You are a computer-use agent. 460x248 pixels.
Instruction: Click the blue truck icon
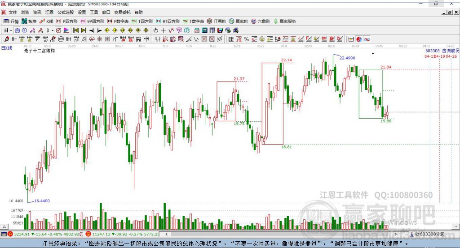pos(235,30)
